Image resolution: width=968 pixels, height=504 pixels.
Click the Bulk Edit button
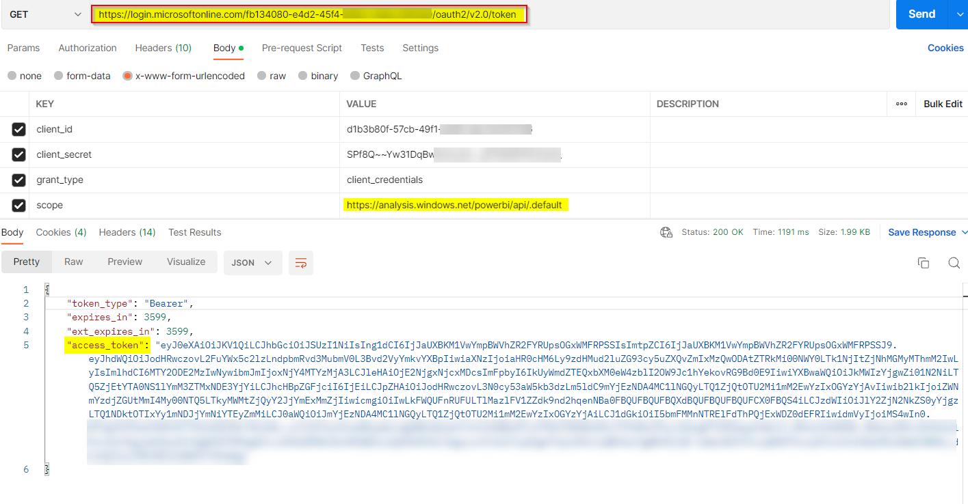click(943, 104)
